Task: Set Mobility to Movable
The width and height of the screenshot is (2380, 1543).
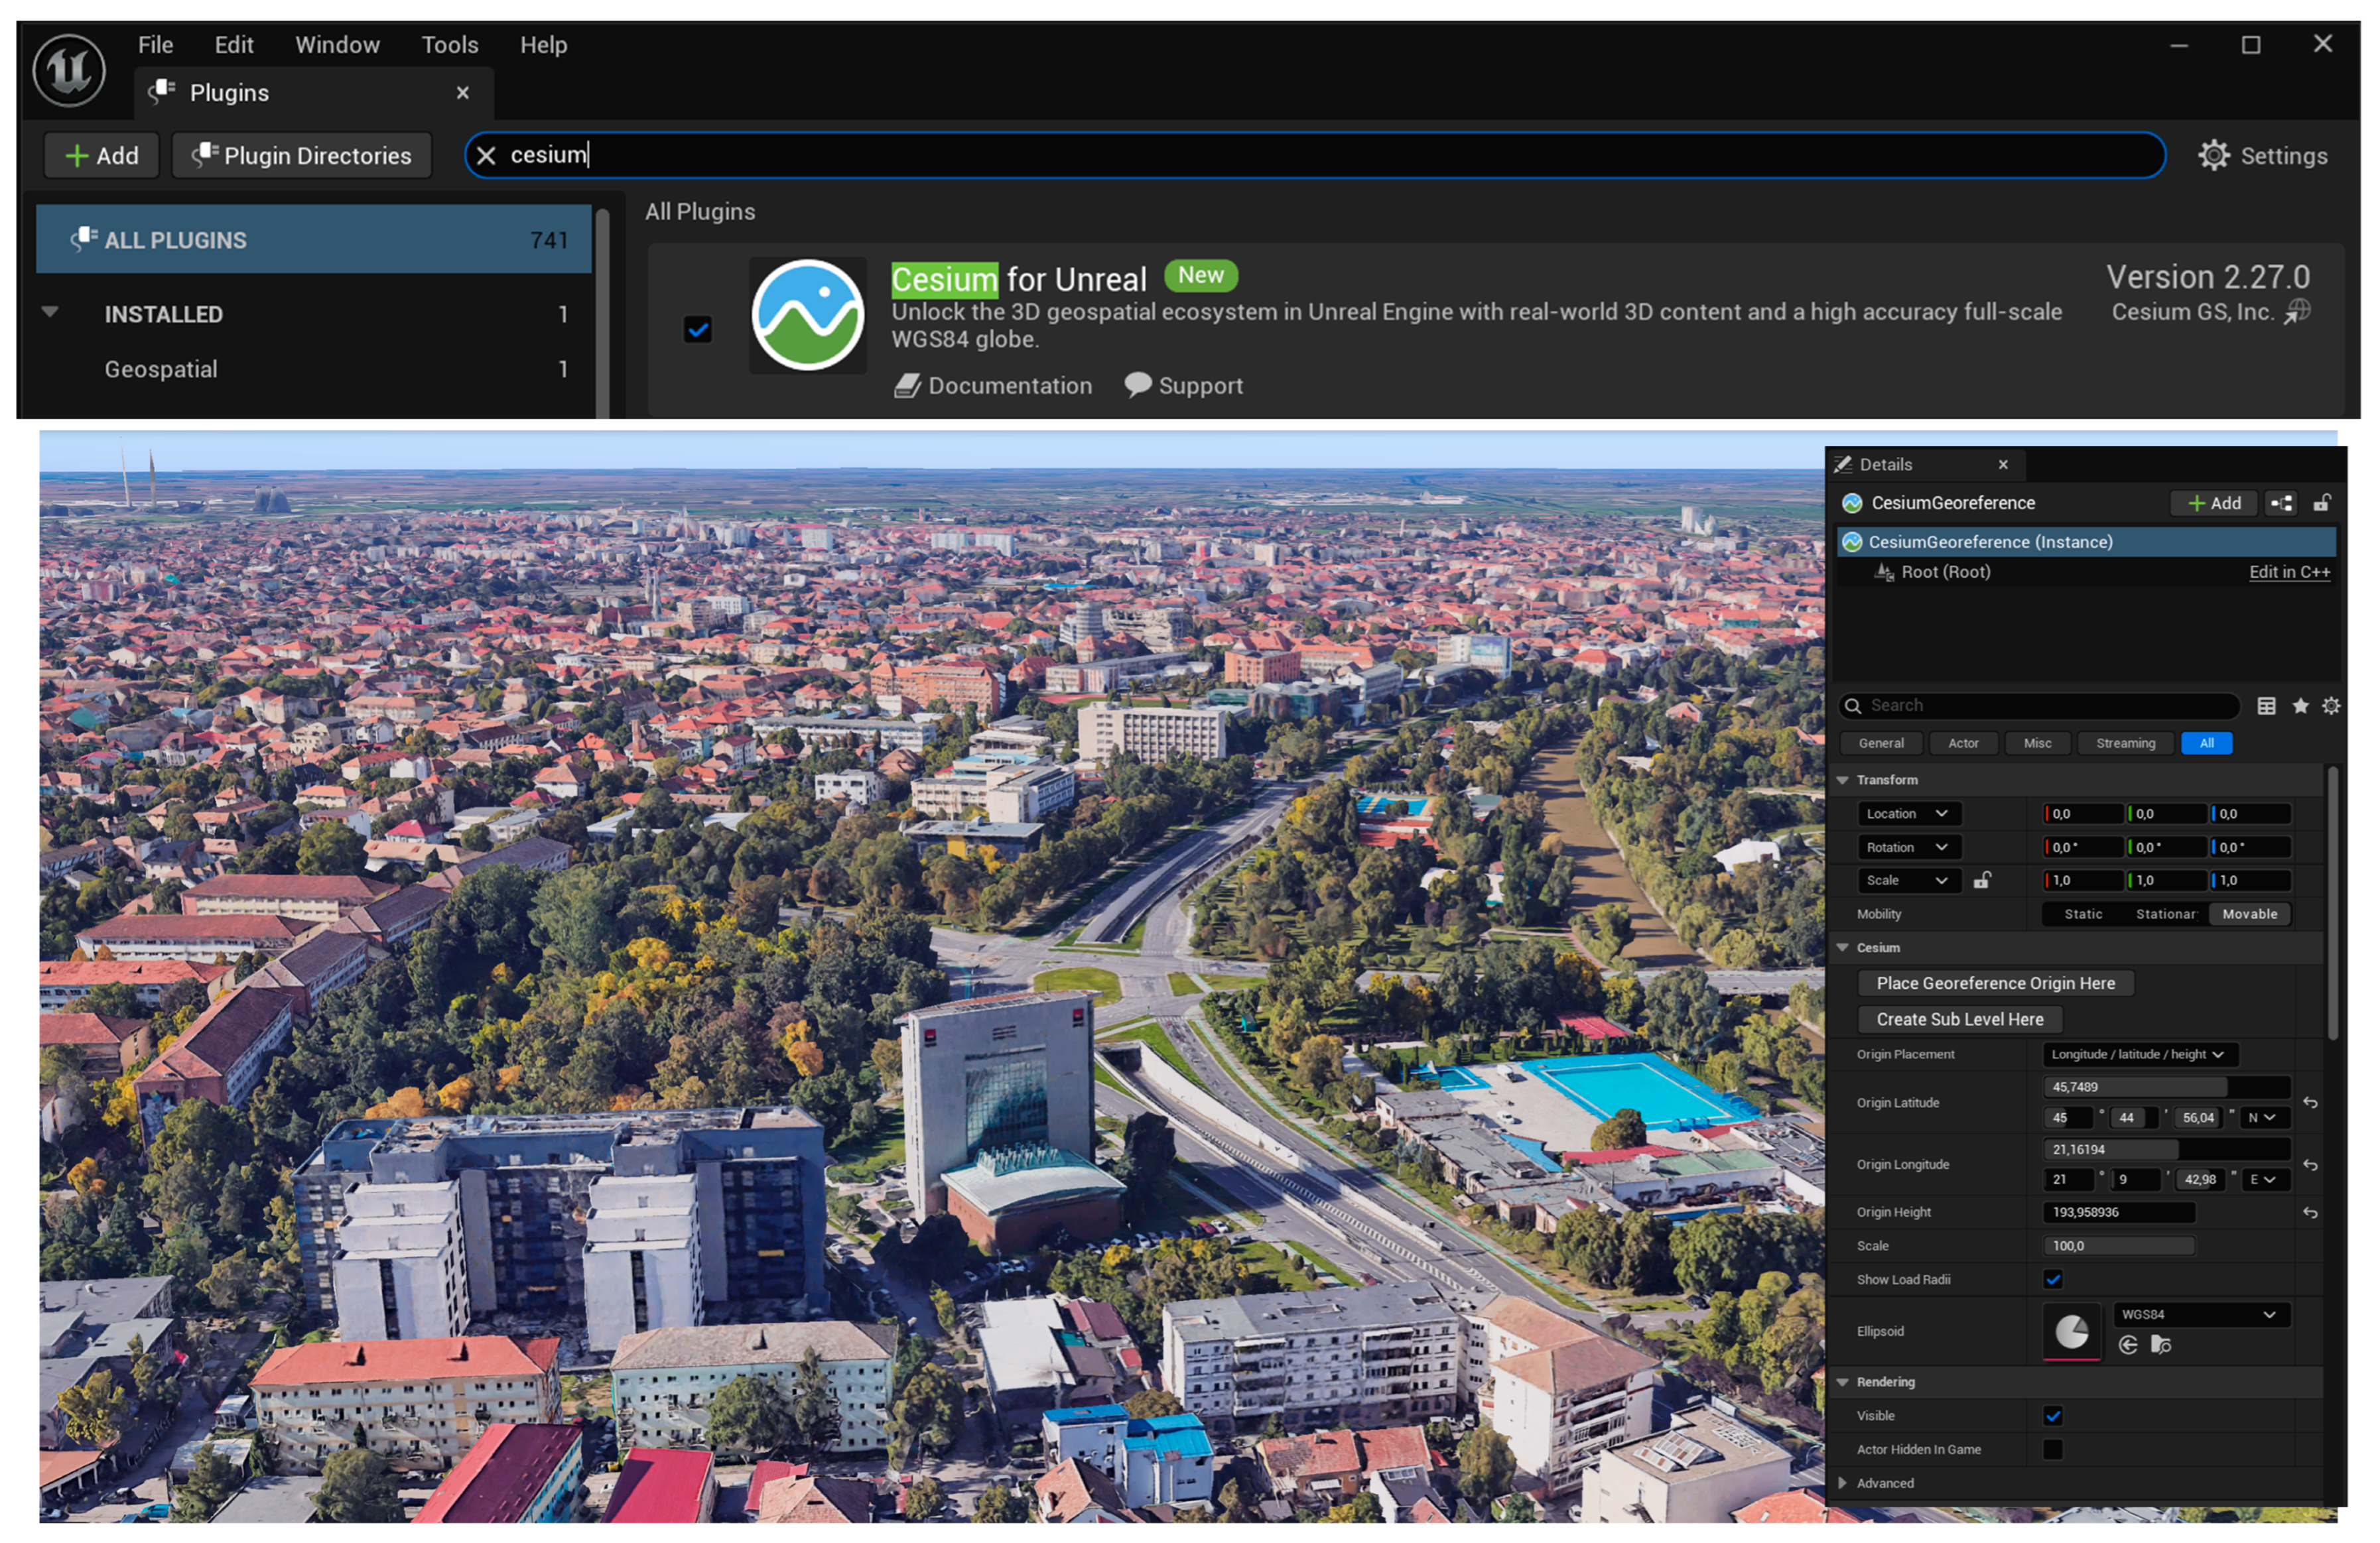Action: [x=2250, y=914]
